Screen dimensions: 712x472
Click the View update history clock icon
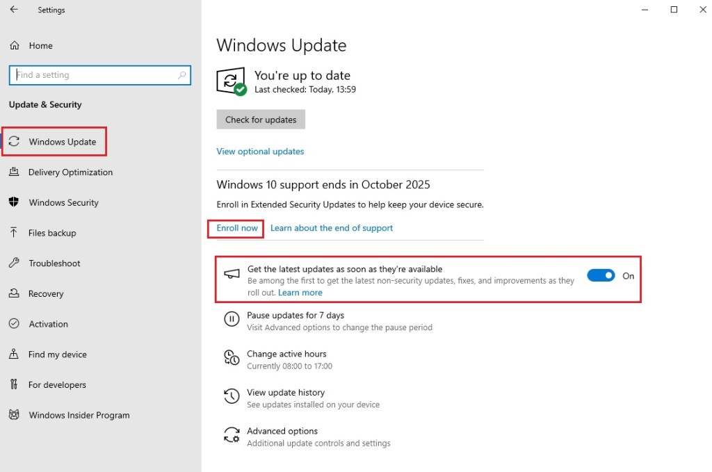[x=231, y=397]
